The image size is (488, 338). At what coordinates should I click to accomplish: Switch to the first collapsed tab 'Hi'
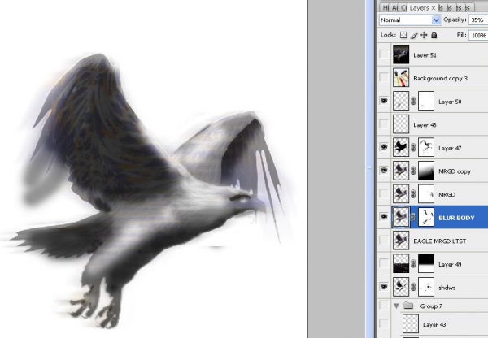pyautogui.click(x=386, y=8)
